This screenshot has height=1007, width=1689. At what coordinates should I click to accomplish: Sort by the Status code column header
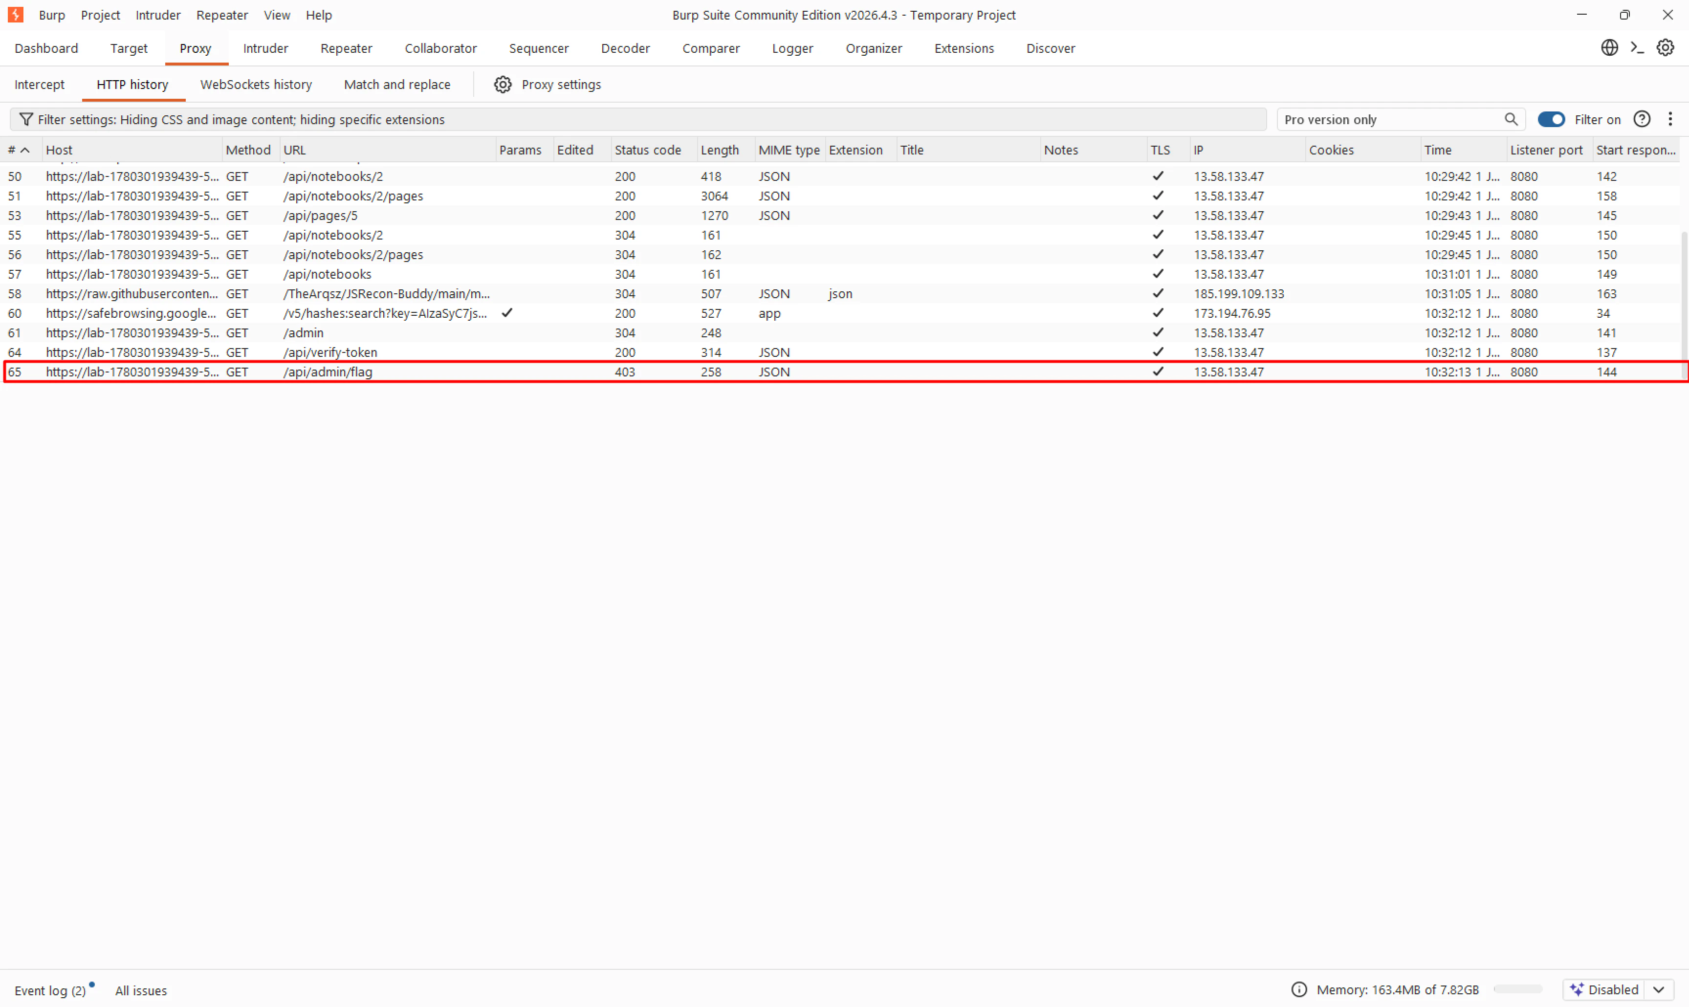tap(654, 150)
